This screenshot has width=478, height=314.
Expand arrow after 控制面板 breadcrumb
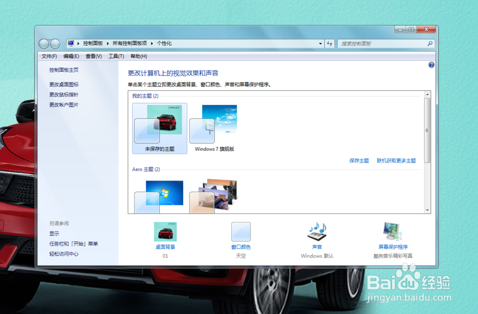pos(108,44)
